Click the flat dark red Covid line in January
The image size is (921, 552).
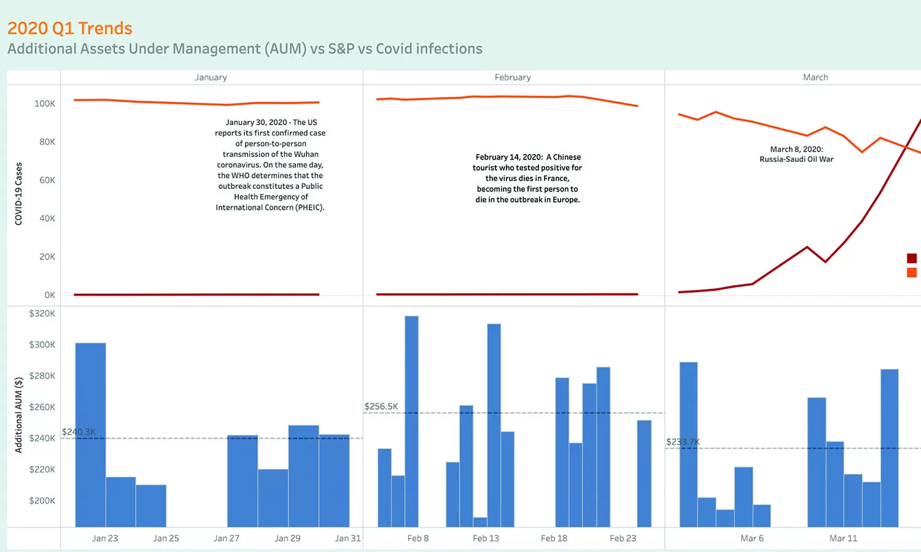coord(196,294)
